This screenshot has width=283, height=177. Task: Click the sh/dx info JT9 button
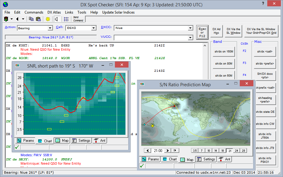(266, 148)
